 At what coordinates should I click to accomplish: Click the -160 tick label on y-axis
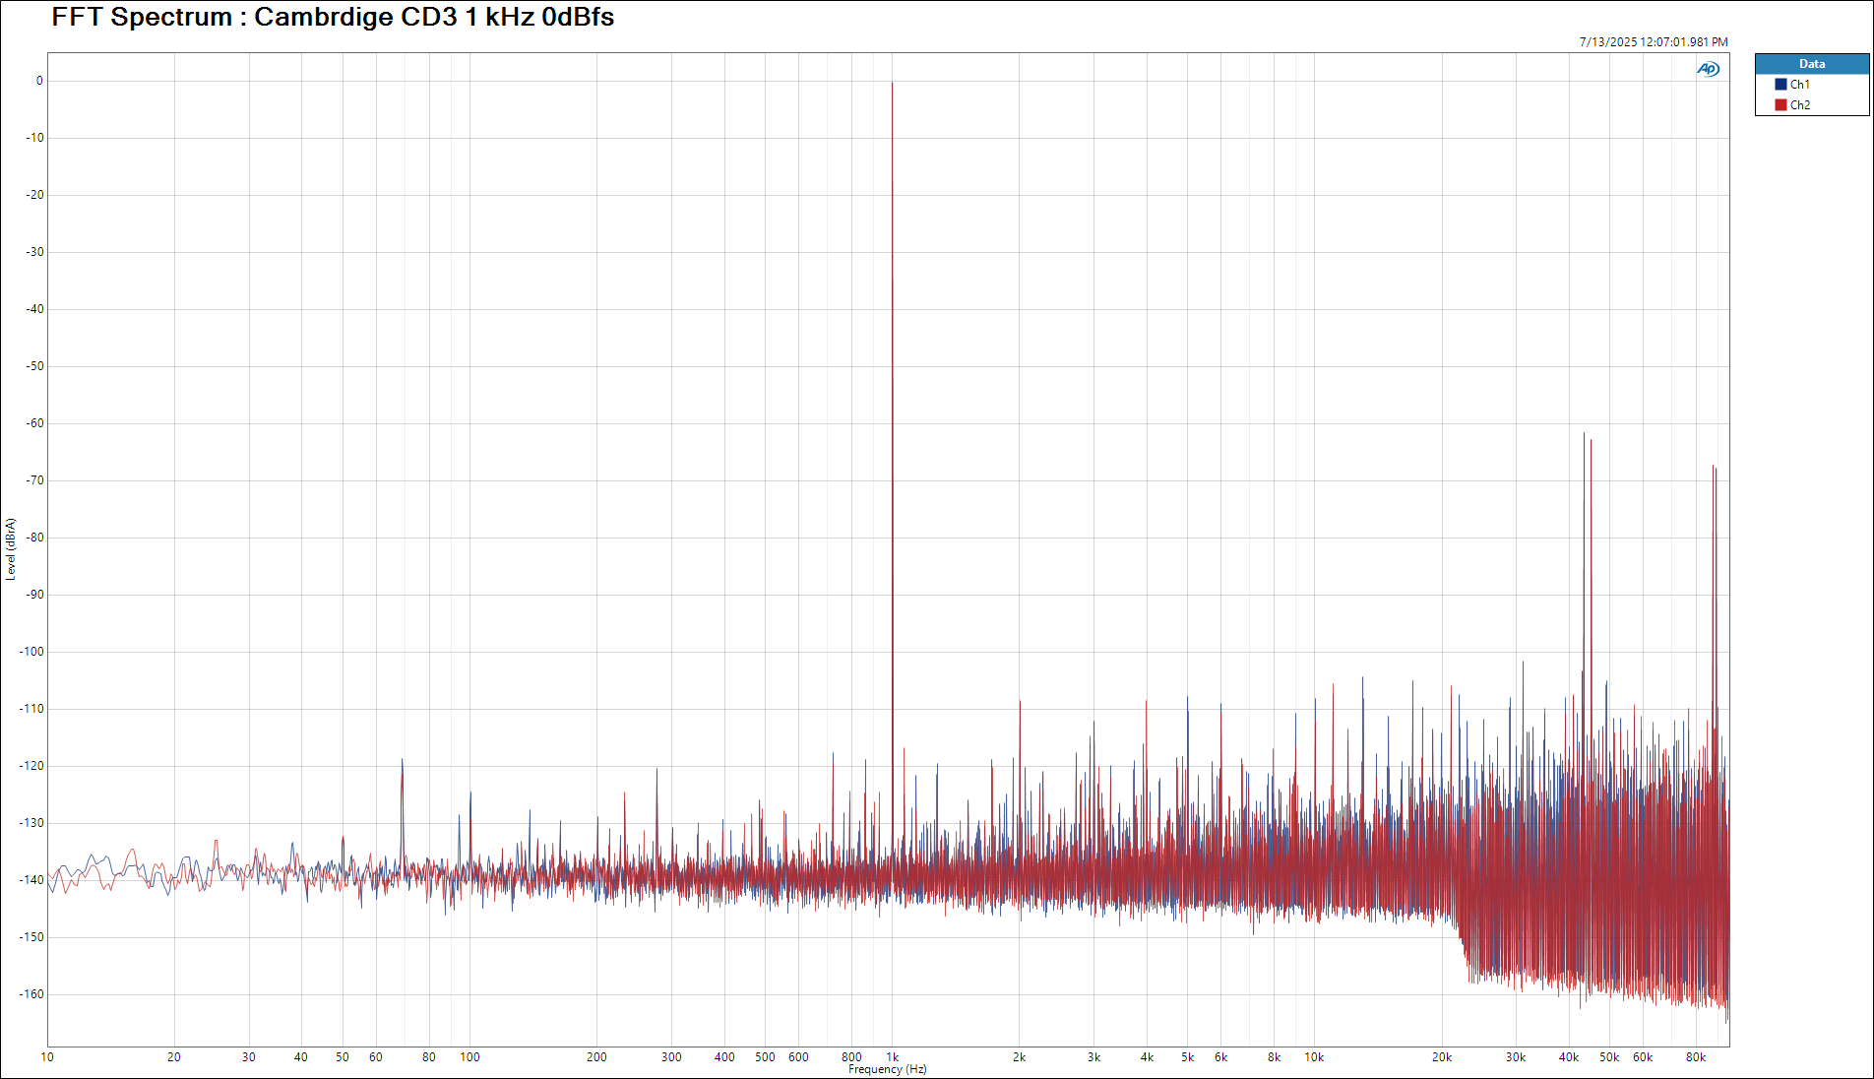point(31,994)
